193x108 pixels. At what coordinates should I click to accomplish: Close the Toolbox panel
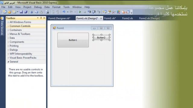[44, 18]
